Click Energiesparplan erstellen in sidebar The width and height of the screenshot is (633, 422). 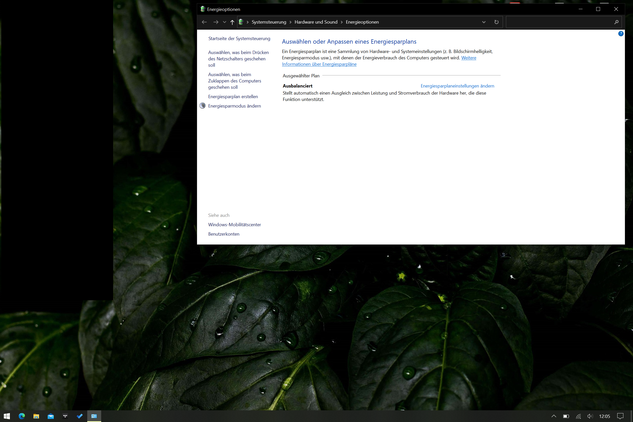tap(233, 97)
